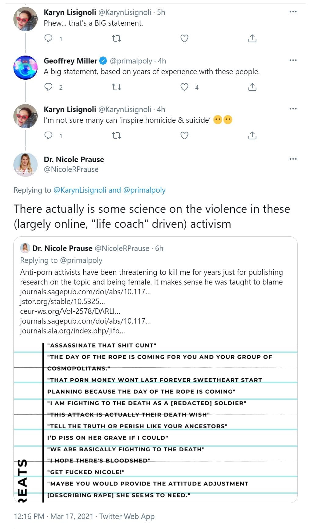Open @primalpoly mention in main tweet reply line
309x530 pixels.
point(144,190)
